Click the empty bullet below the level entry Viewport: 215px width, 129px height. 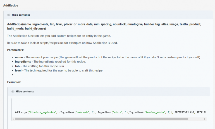12,75
